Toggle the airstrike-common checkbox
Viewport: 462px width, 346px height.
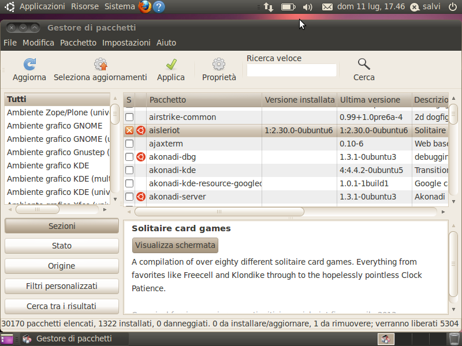[x=129, y=117]
